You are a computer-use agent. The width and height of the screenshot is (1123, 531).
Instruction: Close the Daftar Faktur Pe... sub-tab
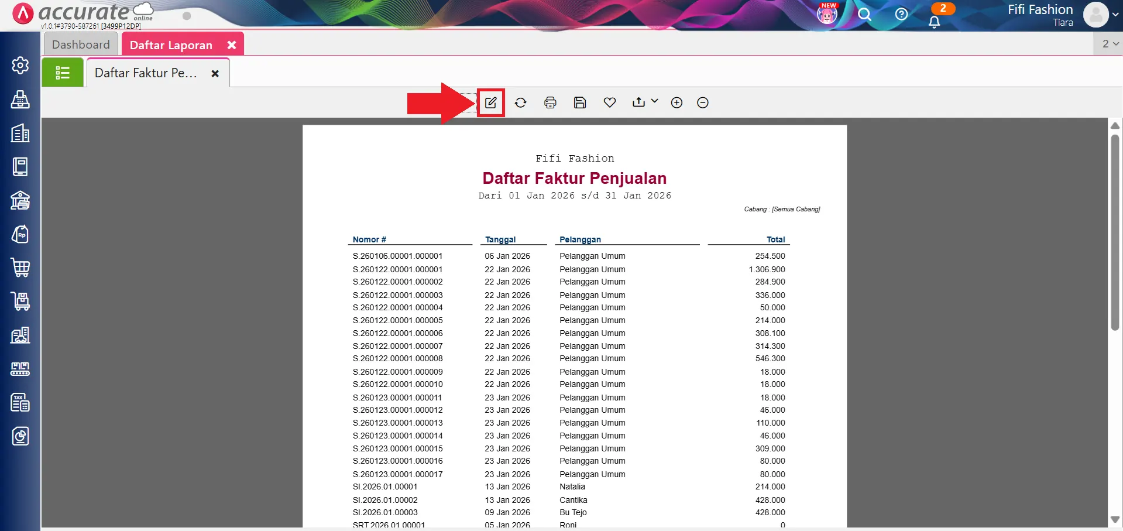click(x=215, y=74)
